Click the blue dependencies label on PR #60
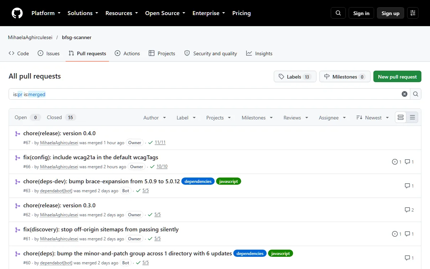Image resolution: width=430 pixels, height=269 pixels. click(x=250, y=254)
